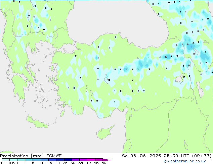Screen dimensions: 213x164
Task: Click the '0.1' legend scale label
Action: coord(4,163)
